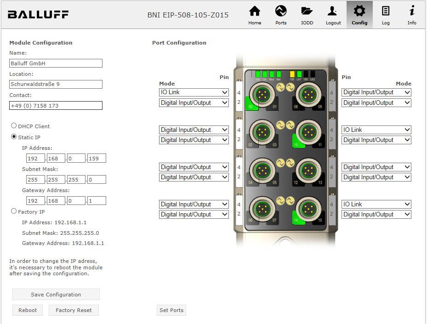Screen dimensions: 427x324
Task: Click the yellow 100 link LED indicator
Action: point(292,74)
